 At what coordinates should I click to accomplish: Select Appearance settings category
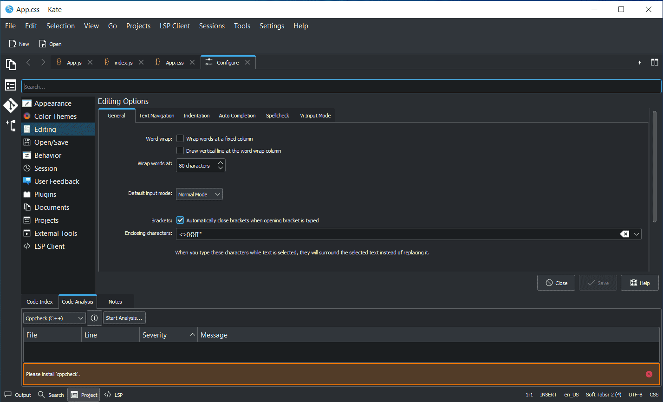(x=58, y=104)
